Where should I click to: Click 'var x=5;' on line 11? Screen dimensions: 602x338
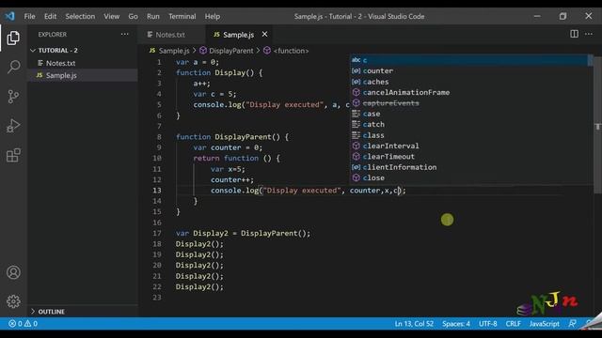coord(228,169)
